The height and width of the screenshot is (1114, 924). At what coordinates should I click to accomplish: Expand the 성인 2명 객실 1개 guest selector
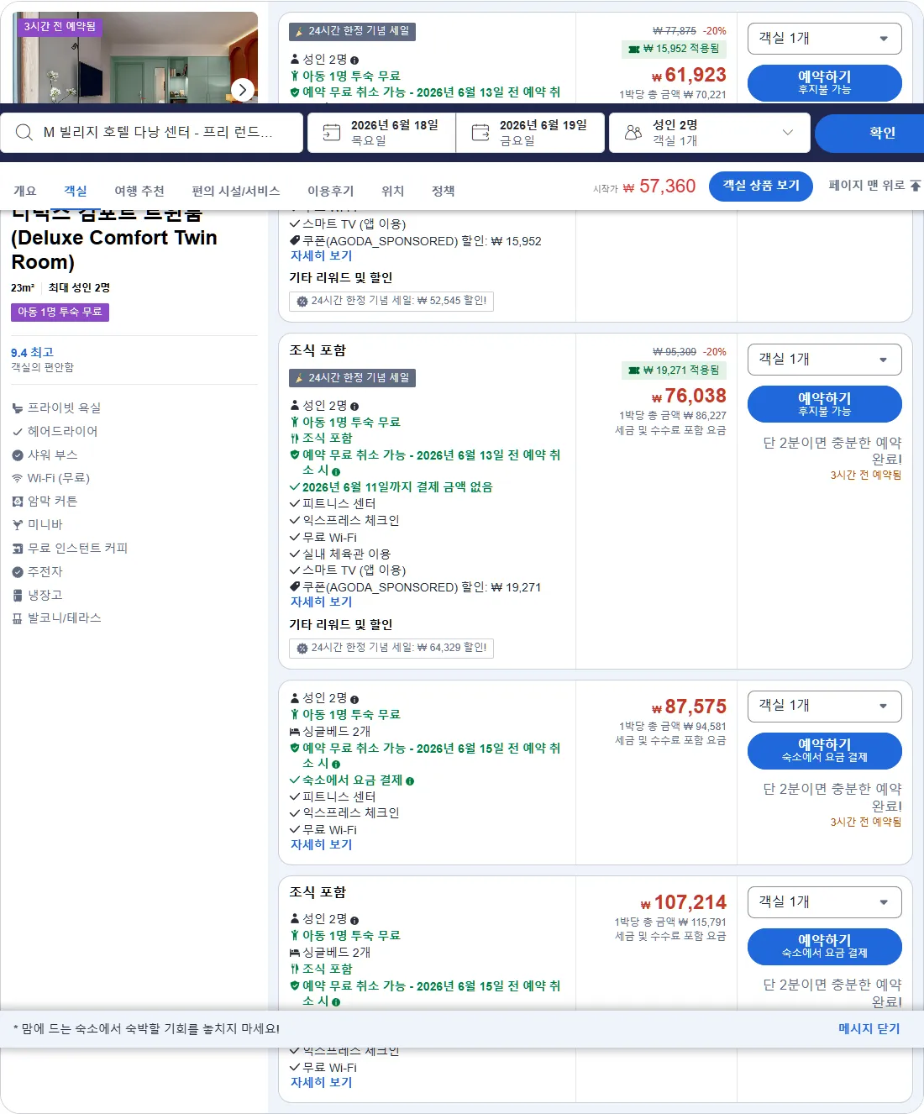pos(710,133)
